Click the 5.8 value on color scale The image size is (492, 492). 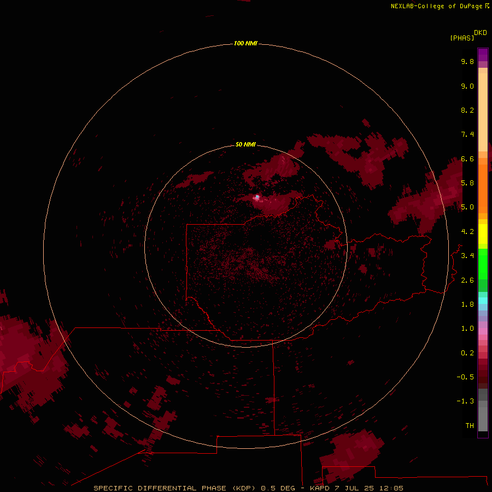pos(467,183)
